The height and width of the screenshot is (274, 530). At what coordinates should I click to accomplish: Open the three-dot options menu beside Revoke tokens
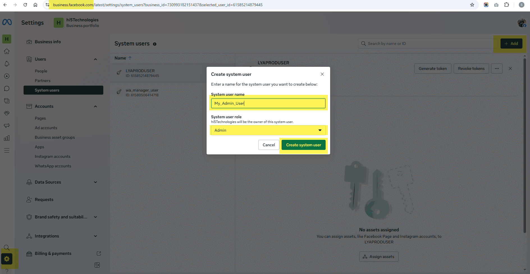pos(497,68)
